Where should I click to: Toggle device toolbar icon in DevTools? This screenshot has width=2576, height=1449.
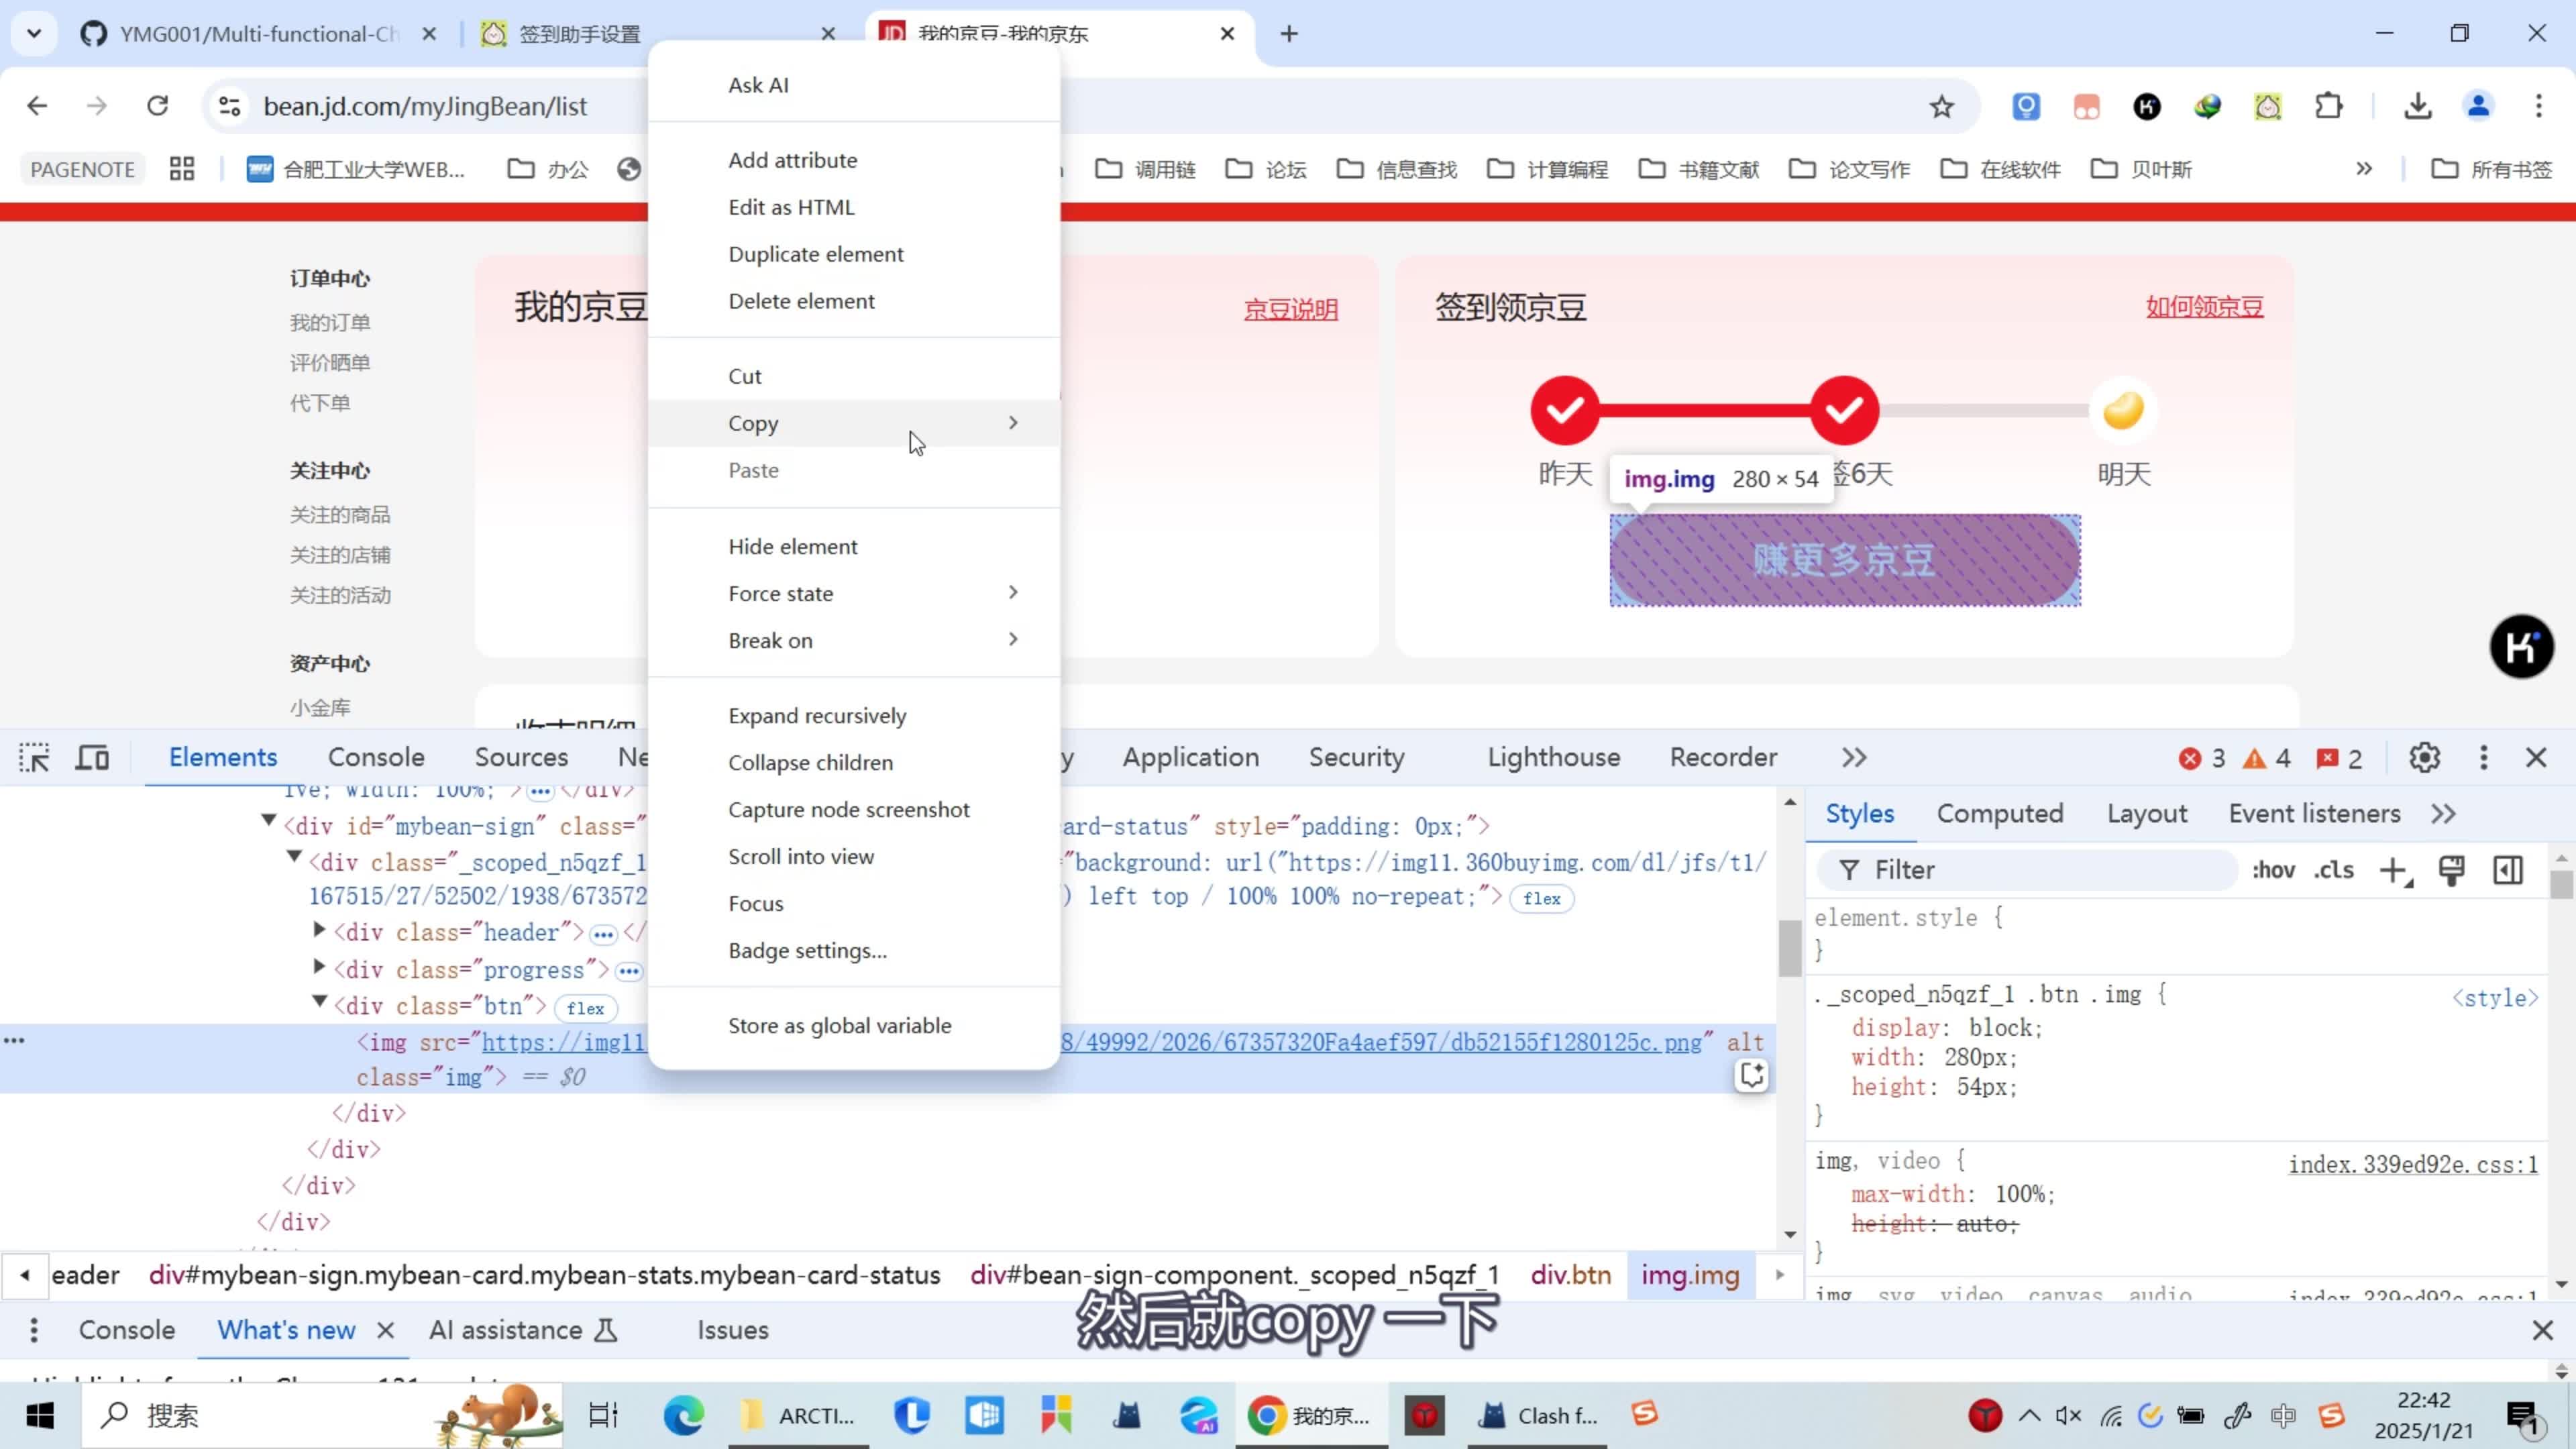tap(93, 758)
